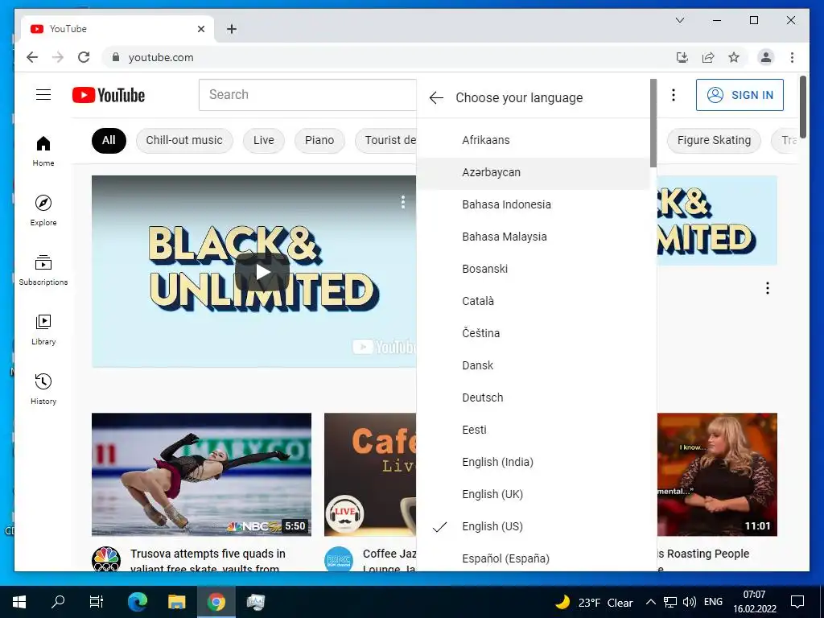The height and width of the screenshot is (618, 824).
Task: Go back from Choose your language
Action: click(436, 97)
